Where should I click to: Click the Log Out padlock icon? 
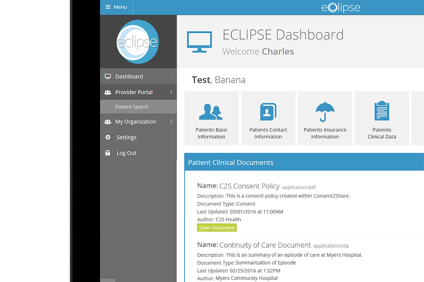tap(108, 153)
